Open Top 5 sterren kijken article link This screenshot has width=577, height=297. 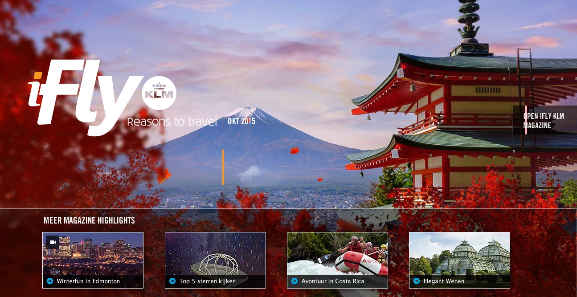click(x=208, y=281)
